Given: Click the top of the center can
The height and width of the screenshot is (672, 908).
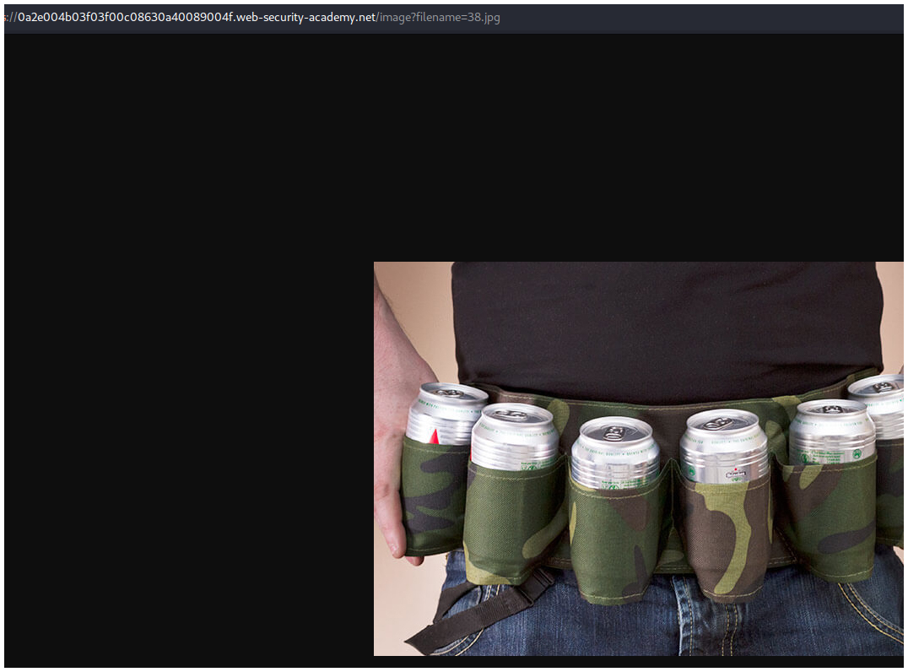Looking at the screenshot, I should pyautogui.click(x=615, y=431).
